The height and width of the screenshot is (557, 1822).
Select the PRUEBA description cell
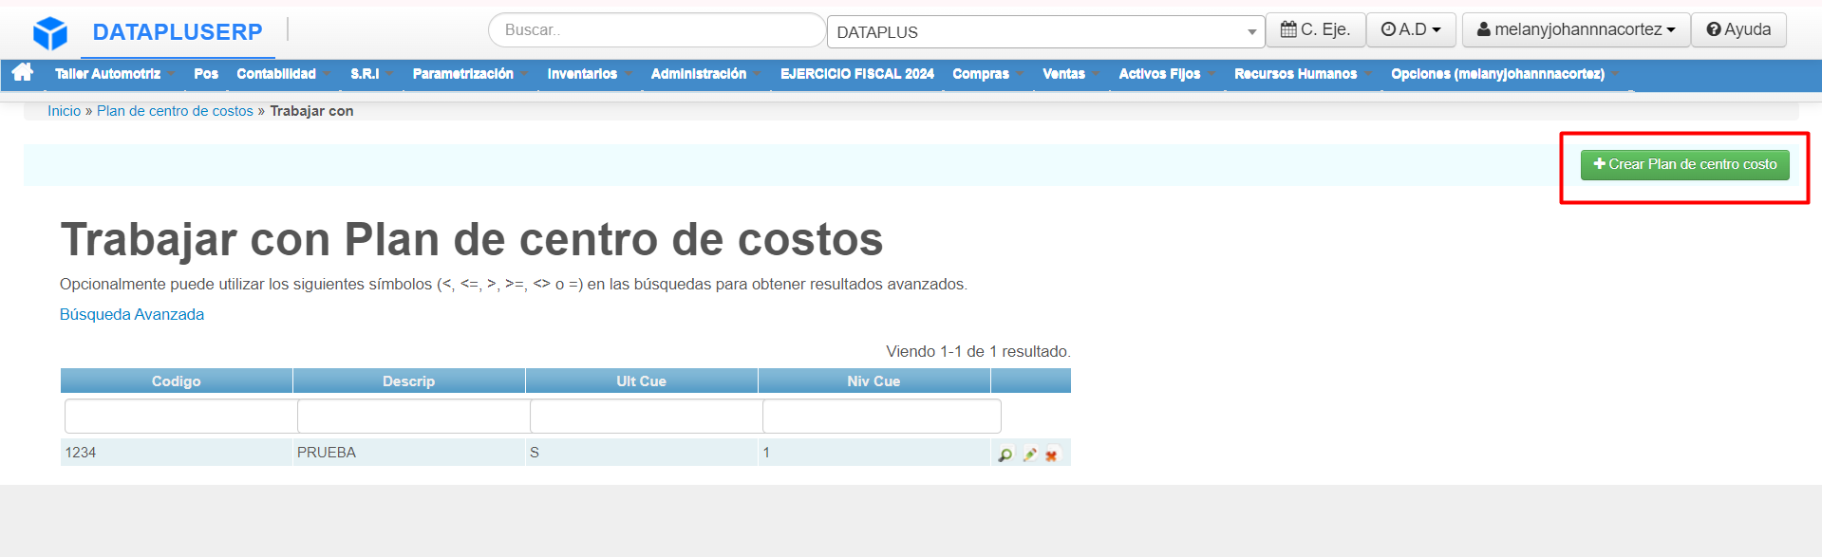(x=409, y=453)
